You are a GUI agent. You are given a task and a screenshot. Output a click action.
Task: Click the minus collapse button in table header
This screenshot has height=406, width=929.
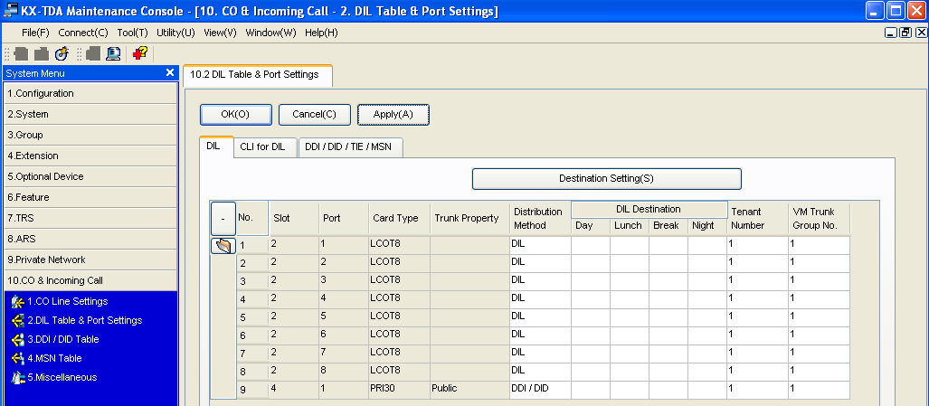pyautogui.click(x=223, y=219)
